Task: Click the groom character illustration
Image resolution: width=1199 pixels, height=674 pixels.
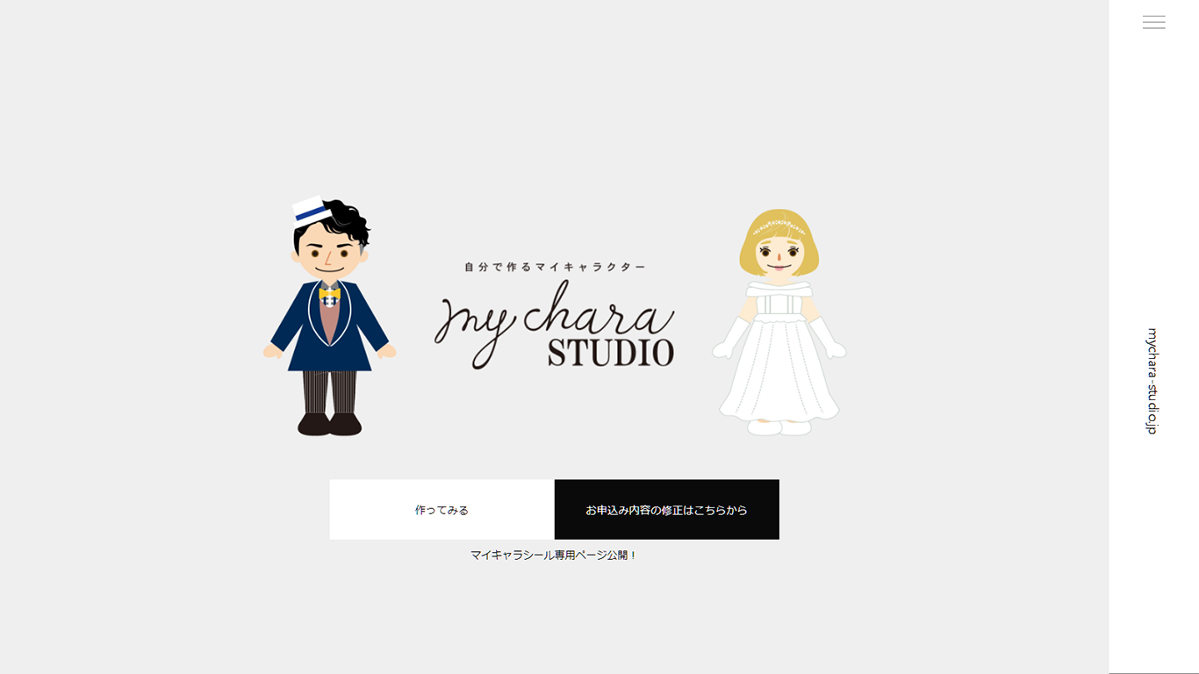Action: tap(329, 316)
